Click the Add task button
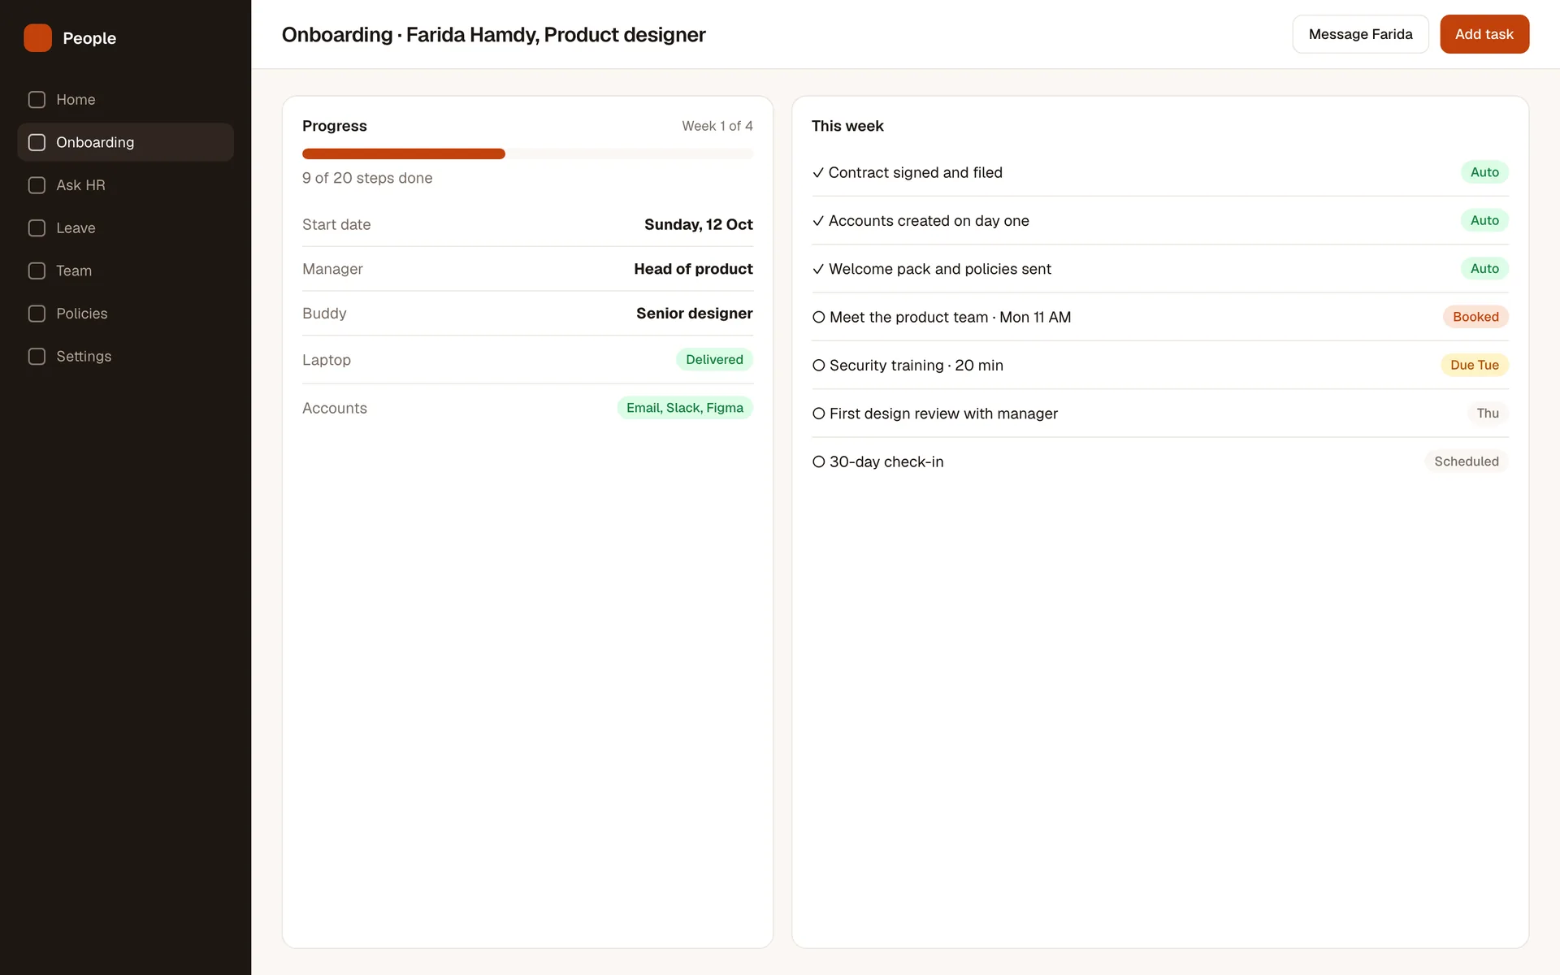This screenshot has height=975, width=1560. click(x=1484, y=34)
